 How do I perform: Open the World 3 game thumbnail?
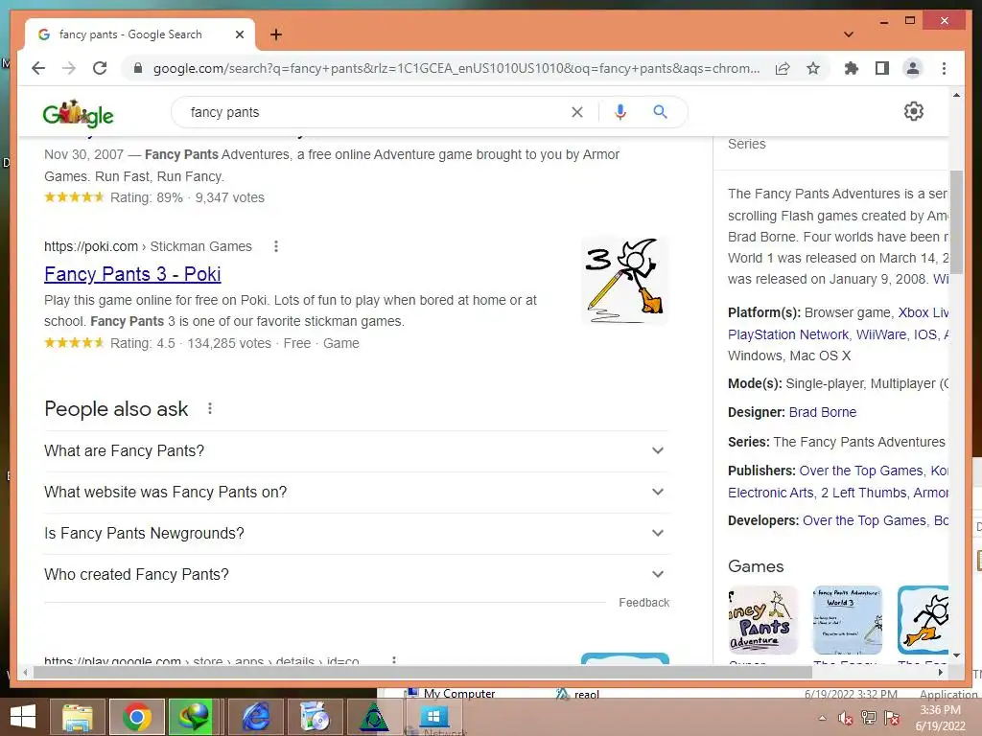[x=847, y=620]
